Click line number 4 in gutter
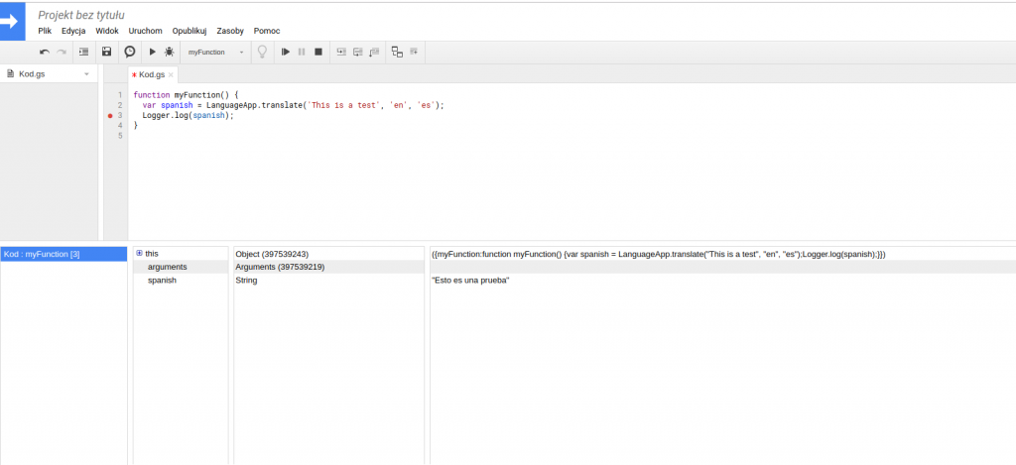 point(120,126)
